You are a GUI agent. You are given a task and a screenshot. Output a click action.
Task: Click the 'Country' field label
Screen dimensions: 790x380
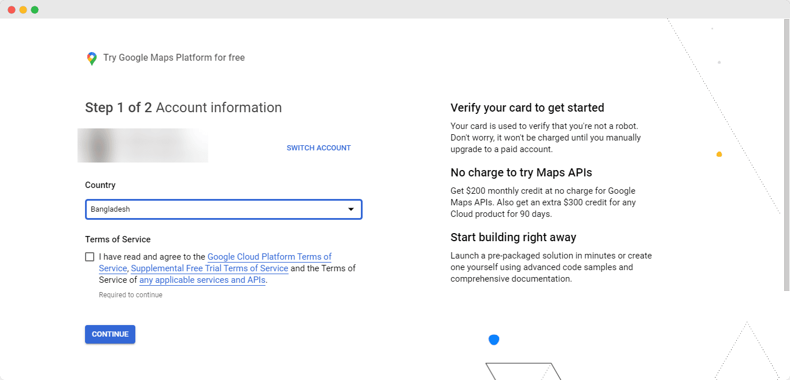pyautogui.click(x=100, y=185)
